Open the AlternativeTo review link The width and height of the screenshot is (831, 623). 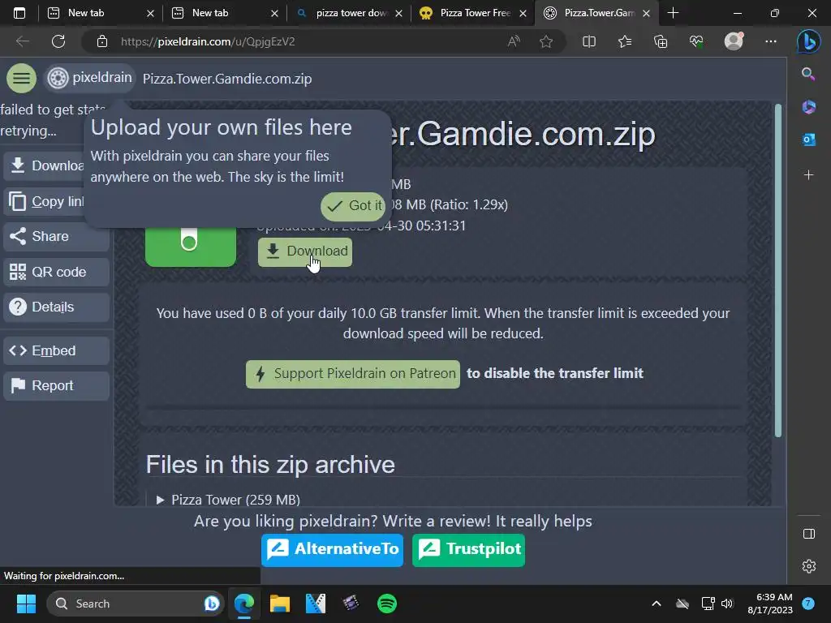(x=332, y=549)
